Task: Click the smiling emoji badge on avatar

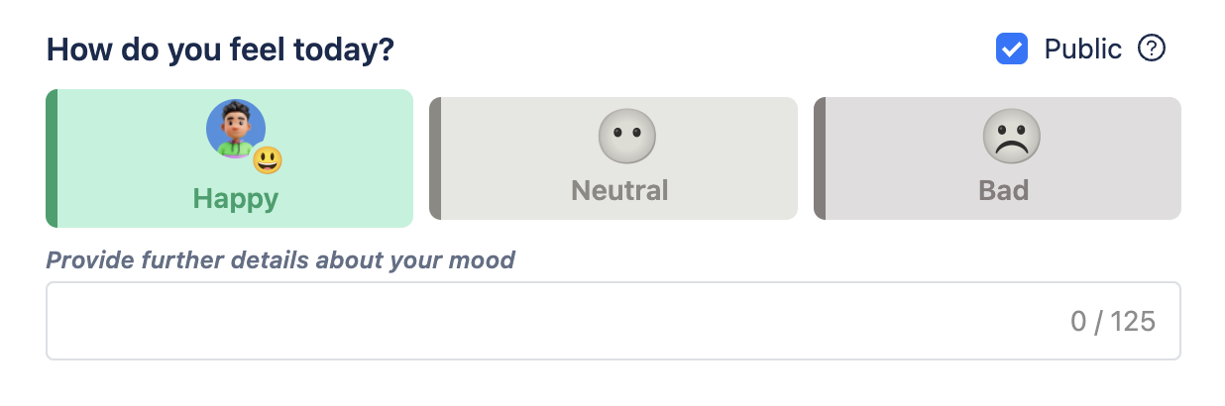Action: [267, 158]
